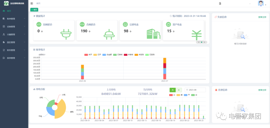Image resolution: width=270 pixels, height=128 pixels.
Task: Select 首页 in the left sidebar
Action: coord(9,11)
